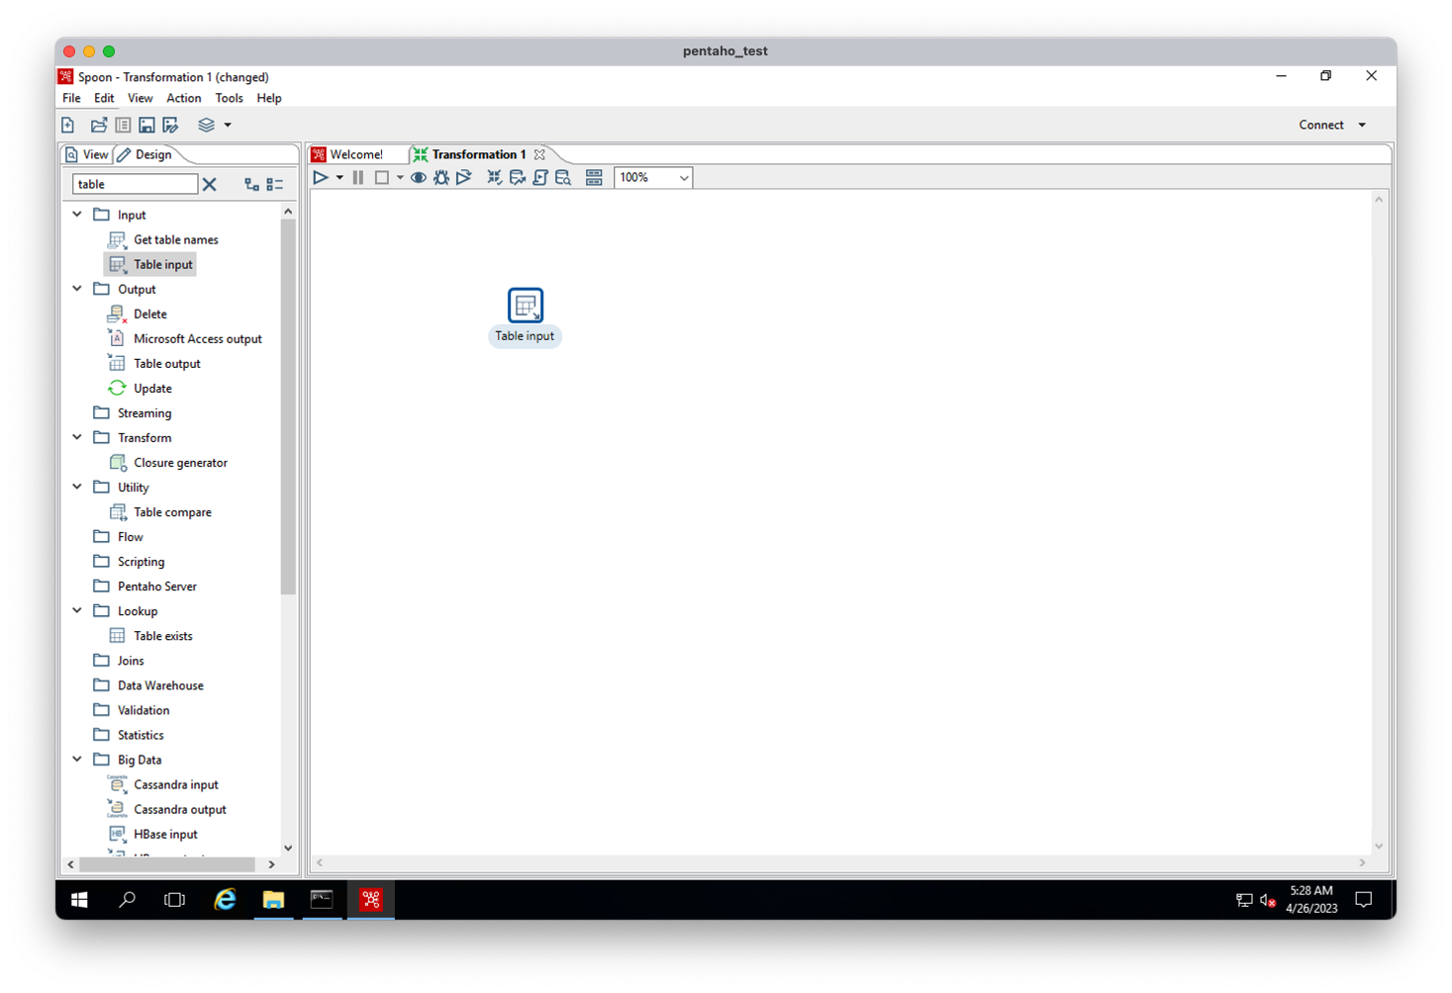Select the Closure generator step
The height and width of the screenshot is (993, 1452).
pos(168,463)
